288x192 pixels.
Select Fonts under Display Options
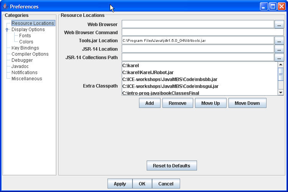tap(25, 36)
